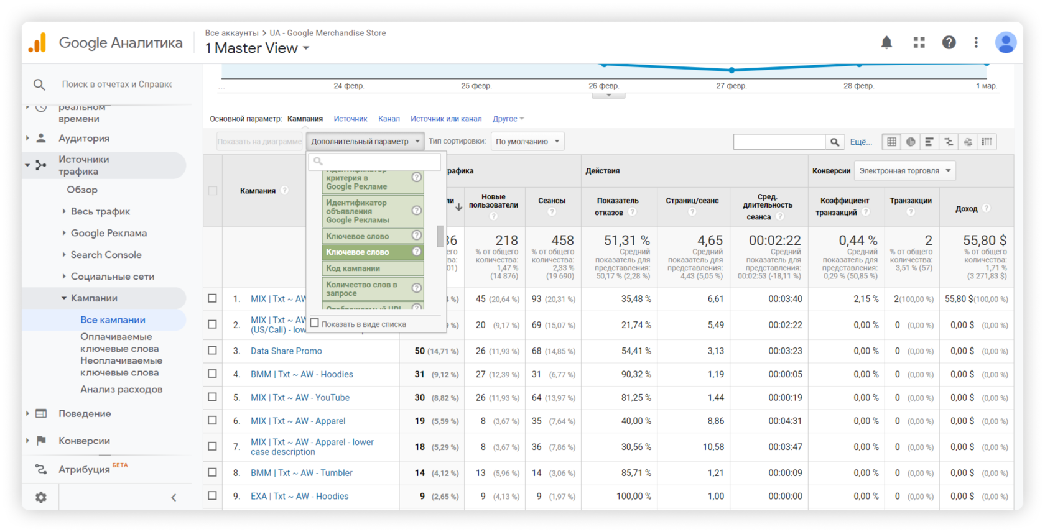Open BMM | Txt ~ AW - Hoodies link
The height and width of the screenshot is (532, 1045).
(x=302, y=374)
